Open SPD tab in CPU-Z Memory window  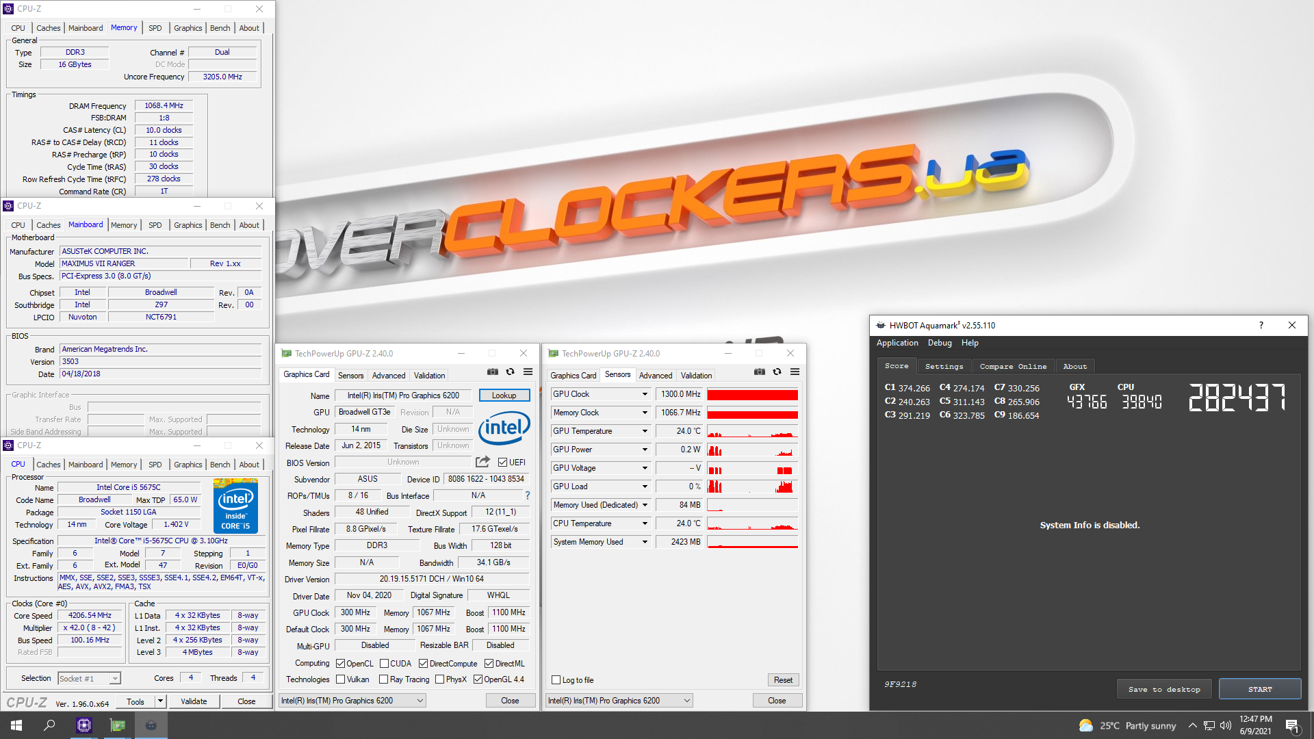point(155,28)
